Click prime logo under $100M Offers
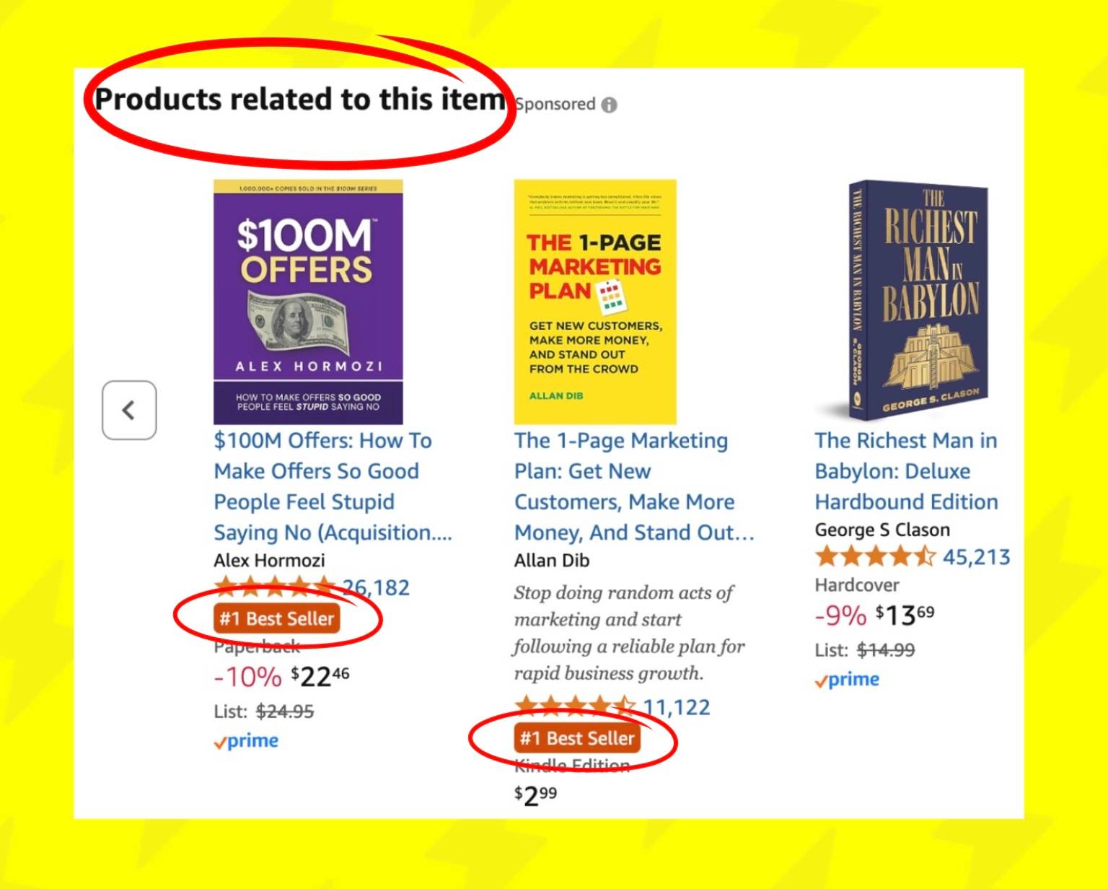 (x=247, y=741)
